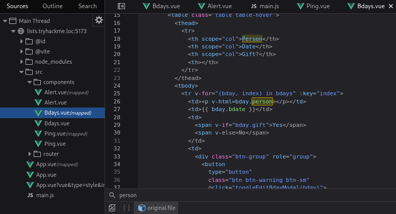The image size is (396, 214).
Task: Open the Ping.vue editor tab
Action: click(313, 6)
